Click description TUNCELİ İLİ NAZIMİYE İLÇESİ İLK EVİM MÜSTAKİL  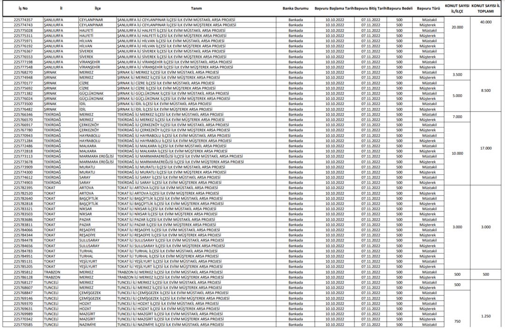170,324
